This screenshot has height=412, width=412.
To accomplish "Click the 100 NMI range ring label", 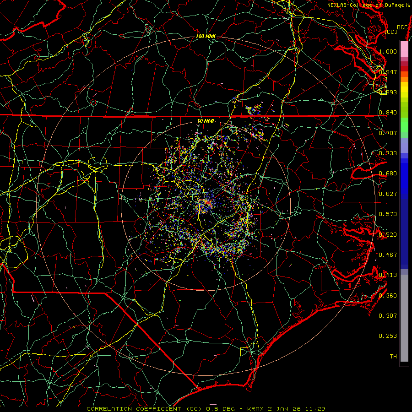I will pos(206,36).
